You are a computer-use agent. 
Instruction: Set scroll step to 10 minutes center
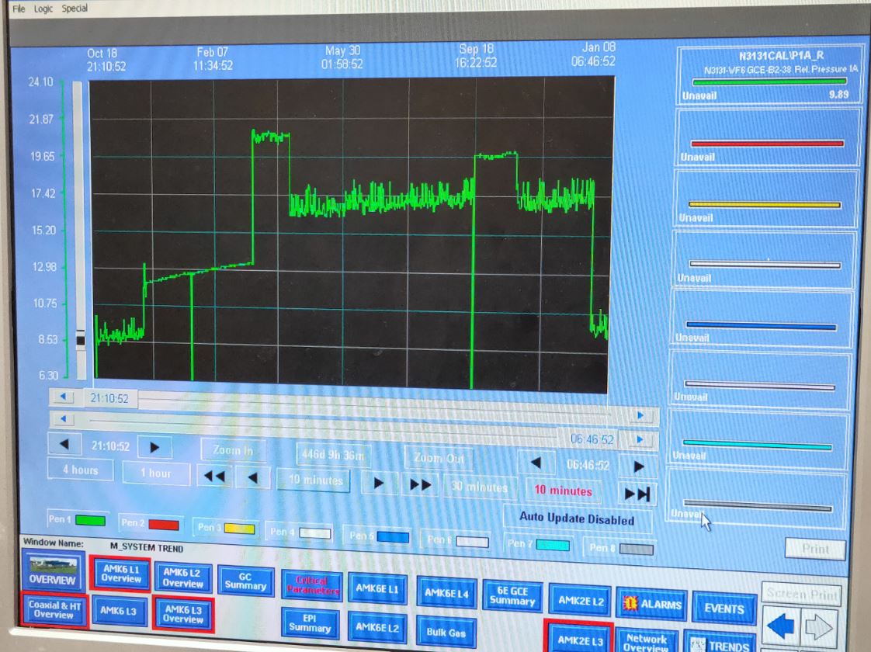click(x=315, y=480)
